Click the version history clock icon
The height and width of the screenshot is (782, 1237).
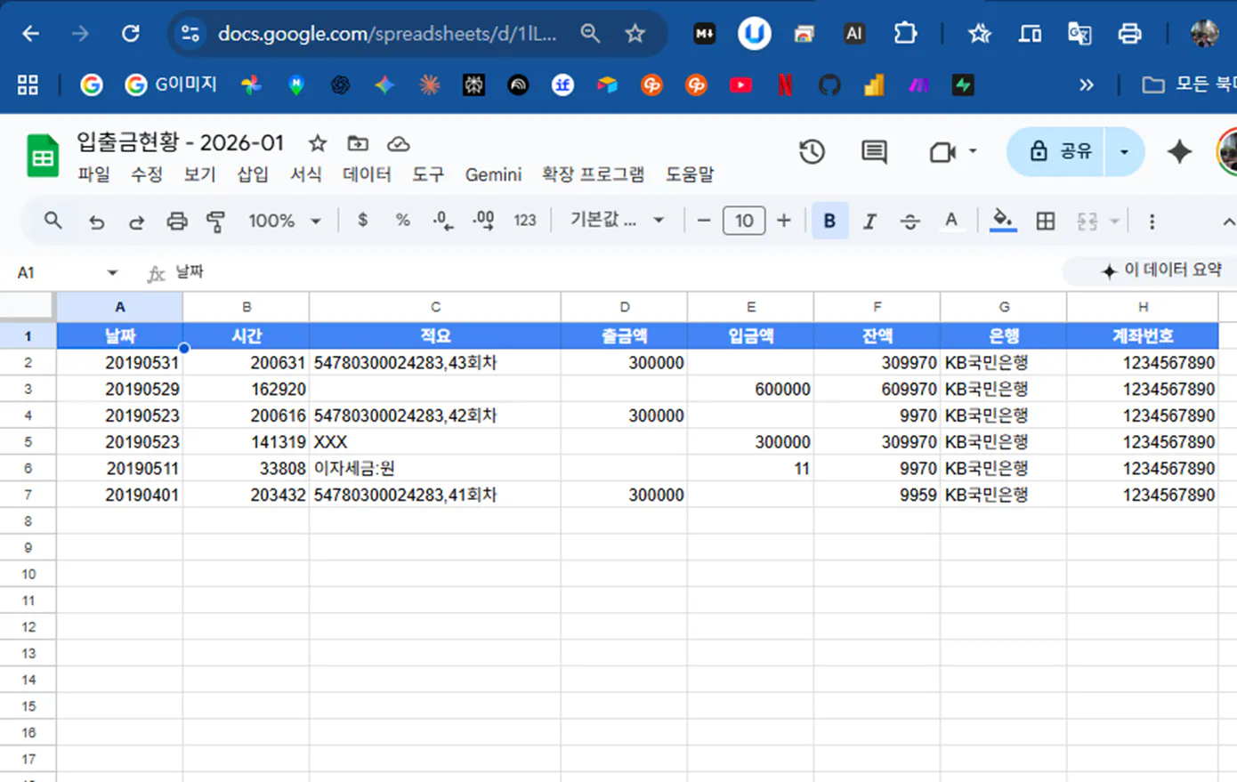pyautogui.click(x=812, y=151)
